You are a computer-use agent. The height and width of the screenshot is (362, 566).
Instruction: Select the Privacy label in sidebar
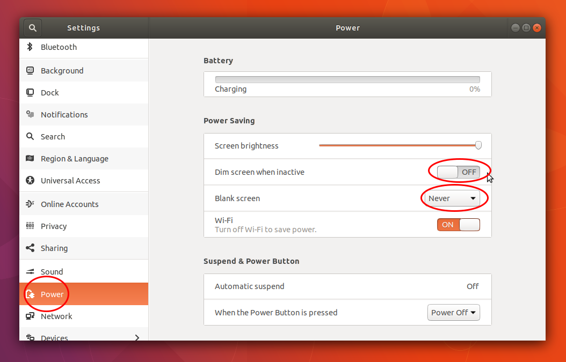(54, 226)
